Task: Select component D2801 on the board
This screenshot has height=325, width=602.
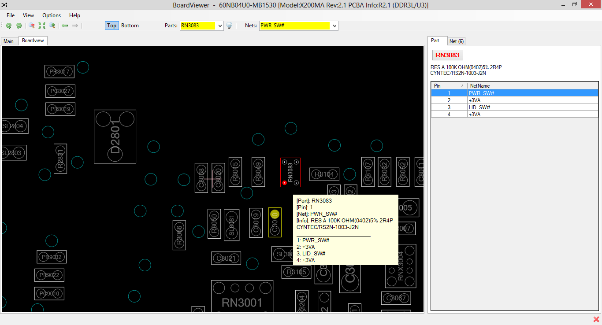Action: (115, 137)
